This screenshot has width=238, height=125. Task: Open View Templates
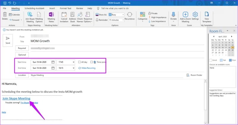[x=206, y=17]
